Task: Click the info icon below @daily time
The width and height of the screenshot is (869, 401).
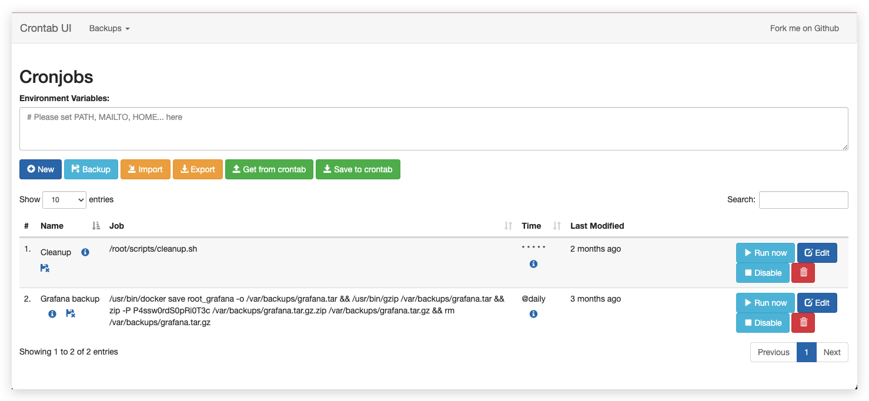Action: 533,314
